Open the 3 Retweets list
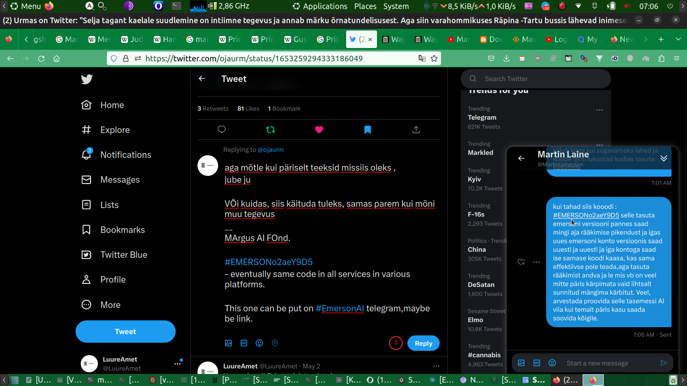Image resolution: width=687 pixels, height=386 pixels. (213, 109)
